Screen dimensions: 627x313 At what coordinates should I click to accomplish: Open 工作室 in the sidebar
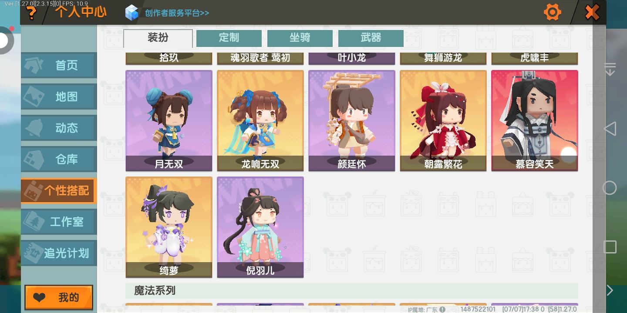click(59, 222)
